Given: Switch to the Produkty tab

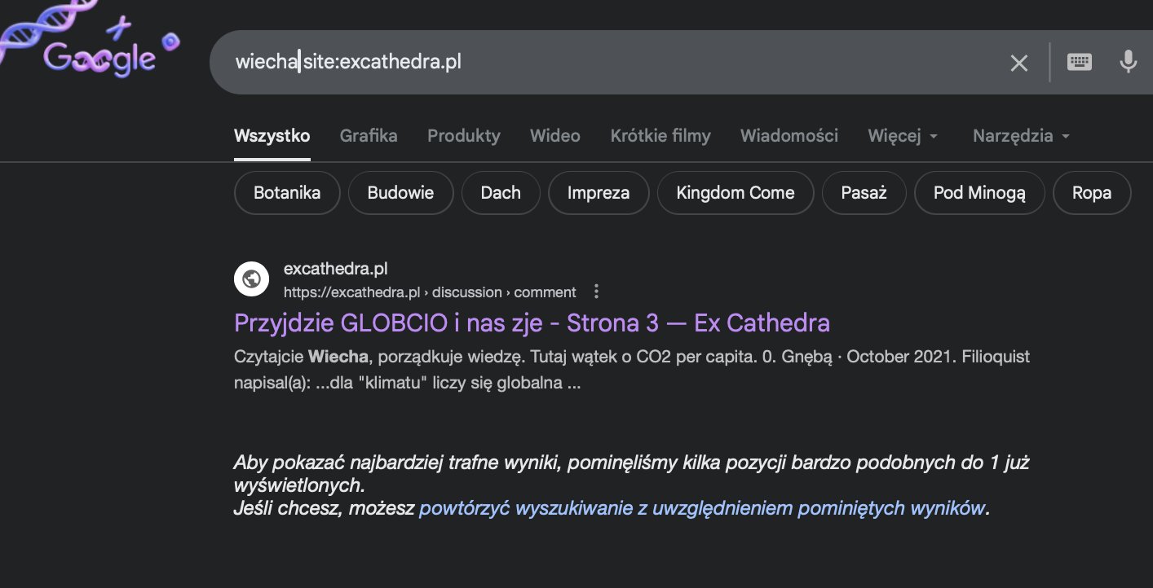Looking at the screenshot, I should (x=464, y=136).
